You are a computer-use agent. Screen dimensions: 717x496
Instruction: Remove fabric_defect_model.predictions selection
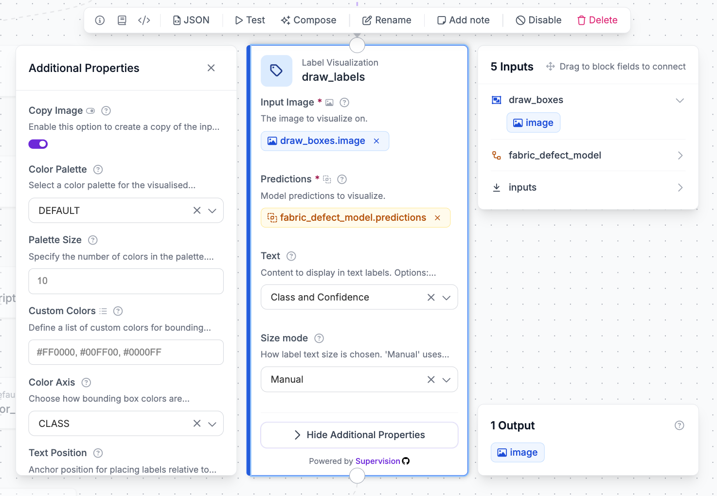click(437, 218)
